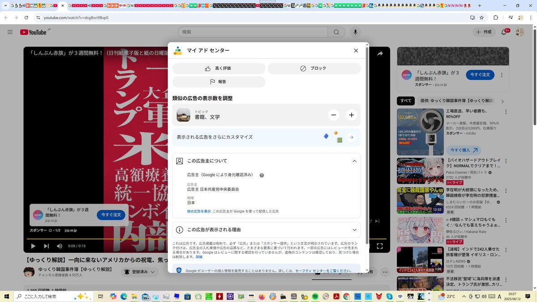Screen dimensions: 537x302
Task: Open more video actions ellipsis button
Action: (384, 272)
